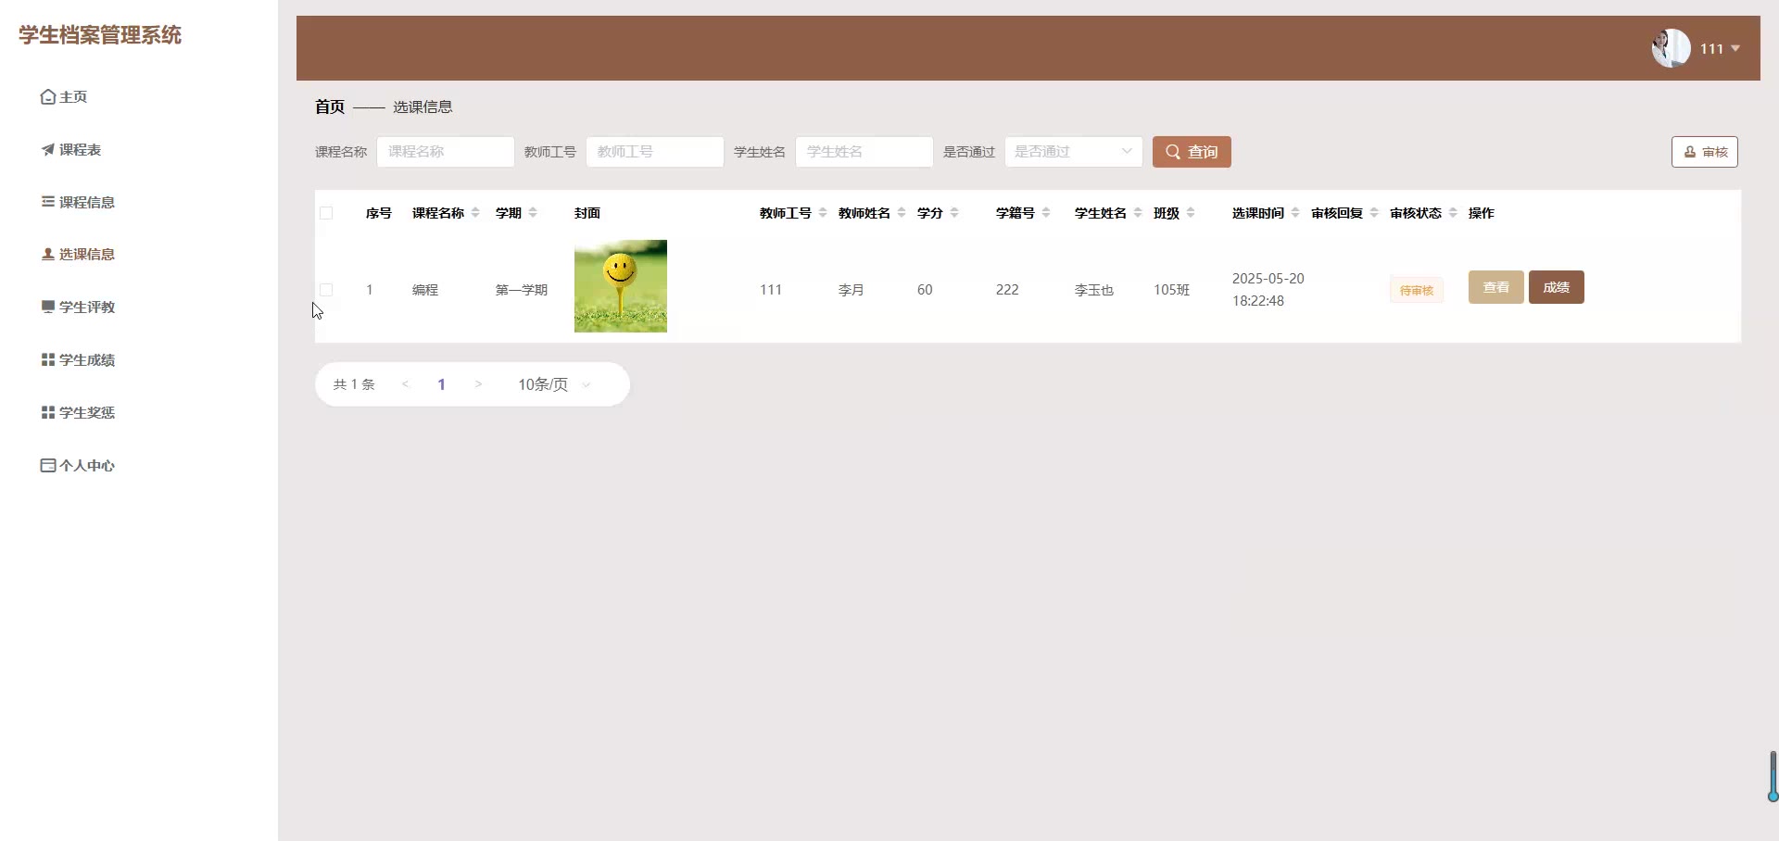The image size is (1779, 841).
Task: Click the user avatar in the header
Action: tap(1671, 48)
